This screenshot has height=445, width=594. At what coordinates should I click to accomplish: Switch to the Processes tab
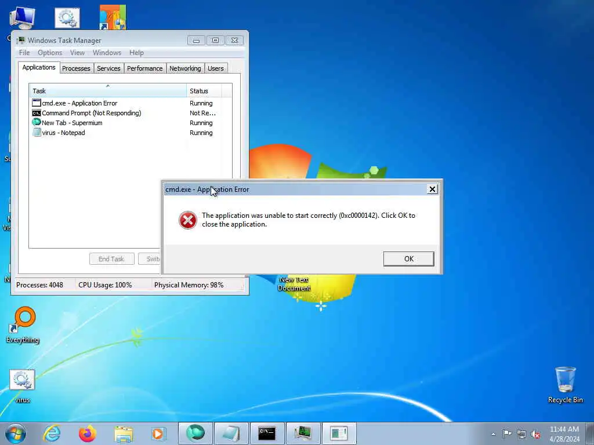[76, 68]
